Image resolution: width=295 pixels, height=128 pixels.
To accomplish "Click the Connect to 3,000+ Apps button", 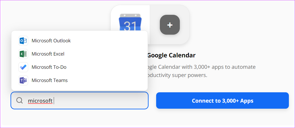I will pos(222,100).
